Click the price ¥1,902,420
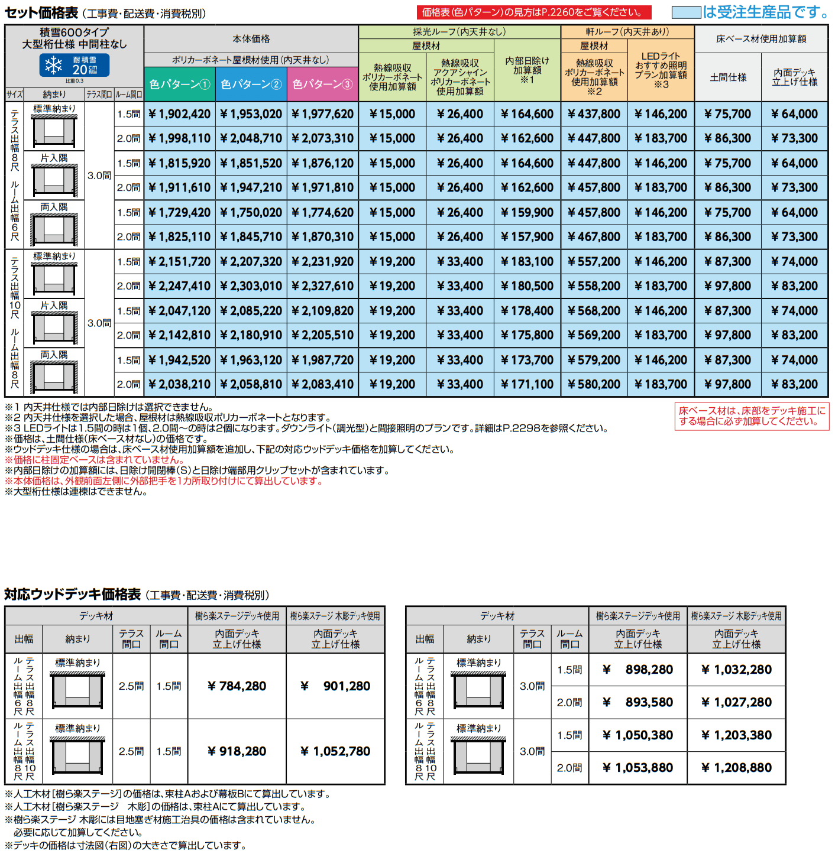This screenshot has height=857, width=835. pyautogui.click(x=180, y=114)
